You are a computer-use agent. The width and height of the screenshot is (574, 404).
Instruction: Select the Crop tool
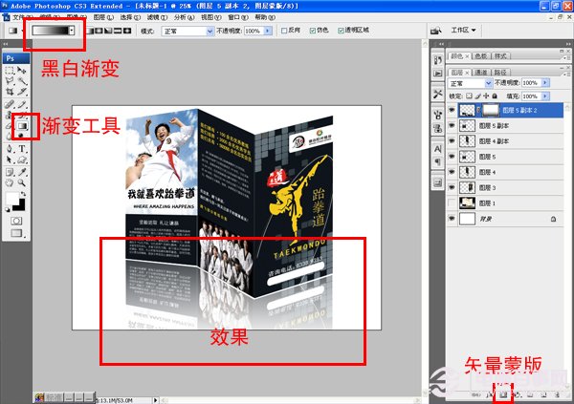coord(10,92)
